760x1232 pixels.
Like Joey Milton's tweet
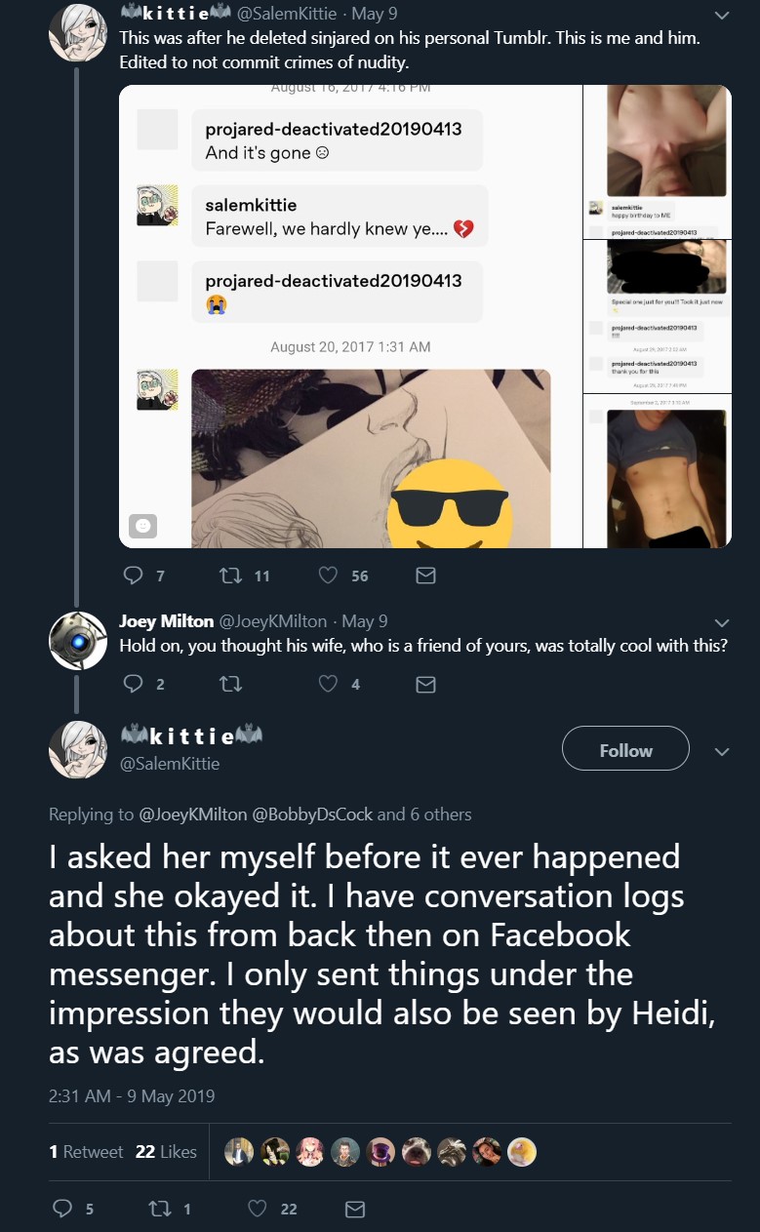coord(329,684)
